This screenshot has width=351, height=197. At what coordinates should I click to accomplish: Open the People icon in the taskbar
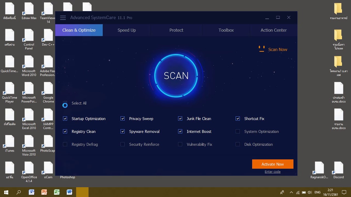click(x=282, y=192)
